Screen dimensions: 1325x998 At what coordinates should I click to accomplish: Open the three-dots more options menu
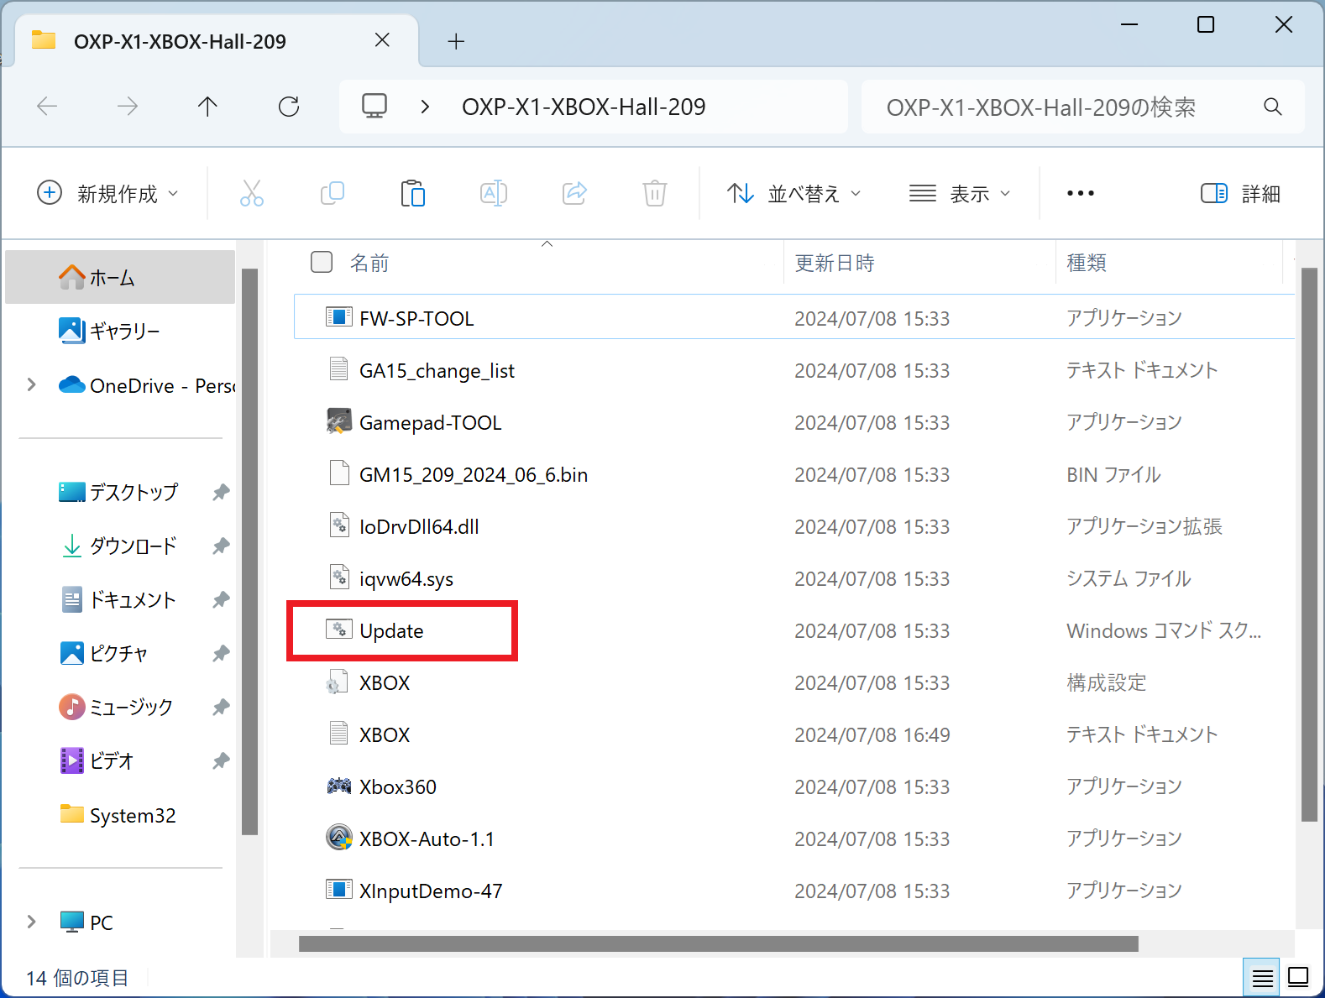point(1080,194)
